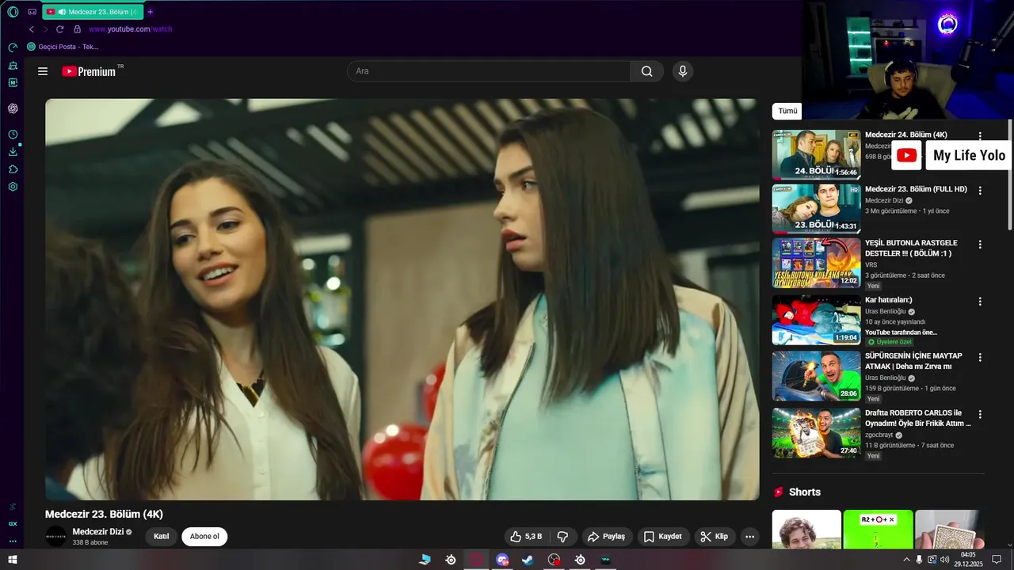Open the Opera GX main menu logo

point(13,12)
